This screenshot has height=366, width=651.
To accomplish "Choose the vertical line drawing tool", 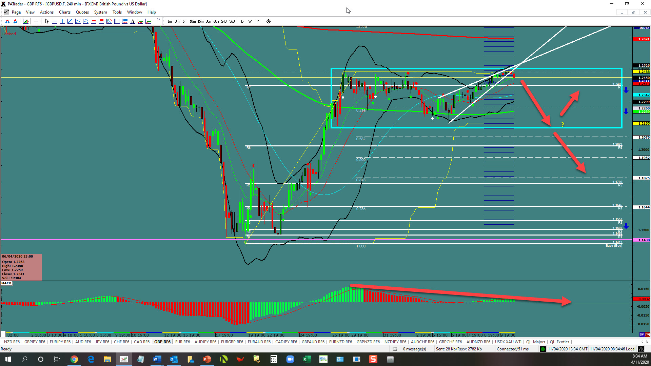I will point(62,21).
